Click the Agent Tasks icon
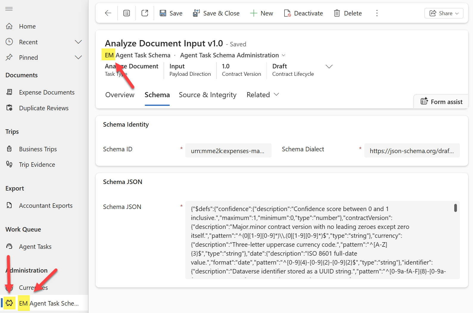473x313 pixels. (x=9, y=246)
